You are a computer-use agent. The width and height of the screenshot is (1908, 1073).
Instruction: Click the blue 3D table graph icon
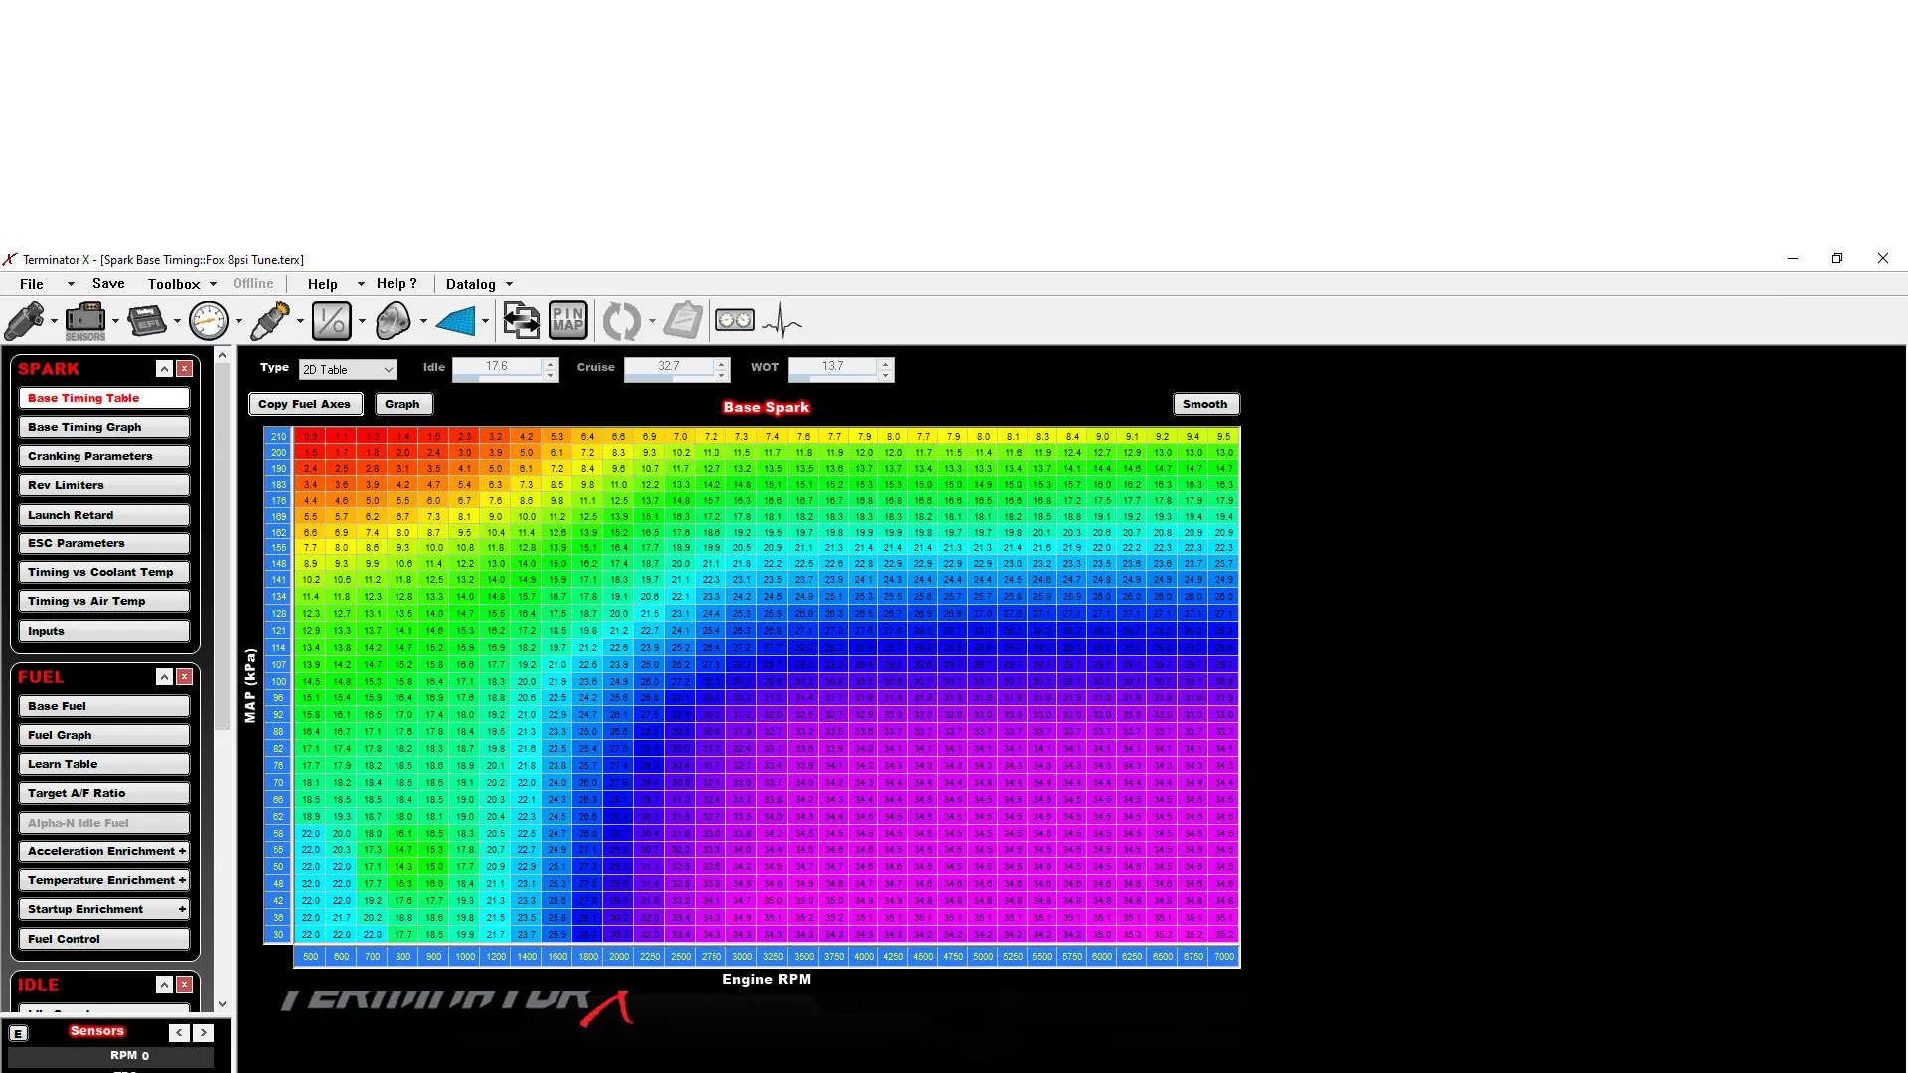pyautogui.click(x=456, y=321)
